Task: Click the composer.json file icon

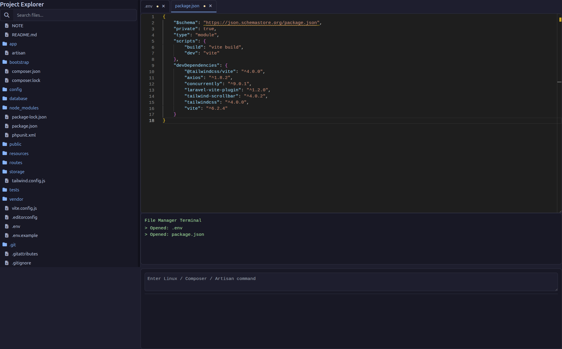Action: (x=7, y=71)
